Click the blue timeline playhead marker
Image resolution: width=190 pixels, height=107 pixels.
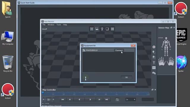43,93
